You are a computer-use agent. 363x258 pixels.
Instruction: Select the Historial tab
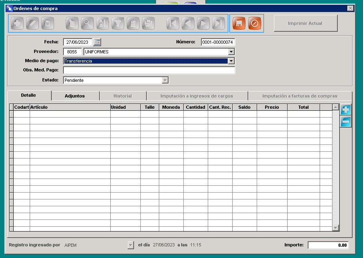(123, 96)
